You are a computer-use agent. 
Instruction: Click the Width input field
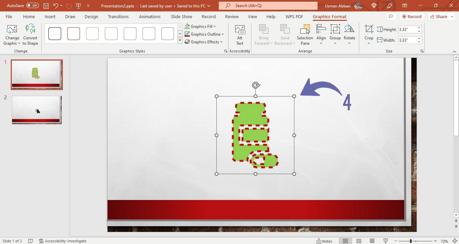pyautogui.click(x=408, y=40)
